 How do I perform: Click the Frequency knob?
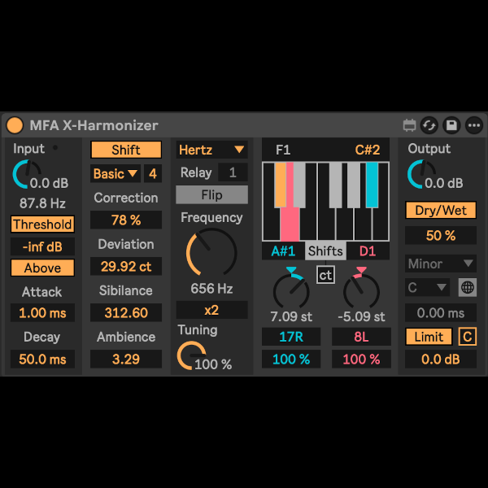point(211,253)
